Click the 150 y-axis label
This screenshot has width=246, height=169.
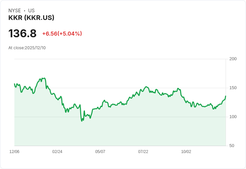pyautogui.click(x=233, y=88)
